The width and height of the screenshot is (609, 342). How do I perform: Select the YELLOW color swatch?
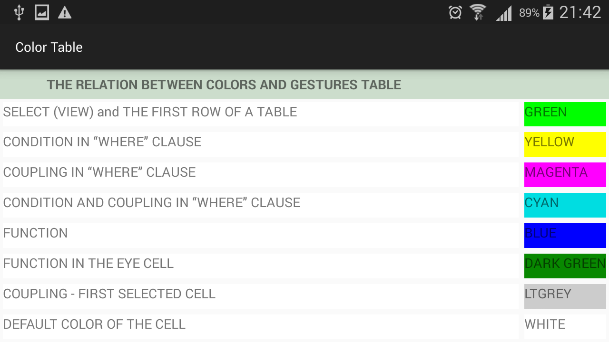tap(565, 144)
